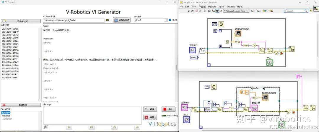Viewport: 319px width, 132px height.
Task: Click the LabVIEW Search field
Action: (x=296, y=11)
